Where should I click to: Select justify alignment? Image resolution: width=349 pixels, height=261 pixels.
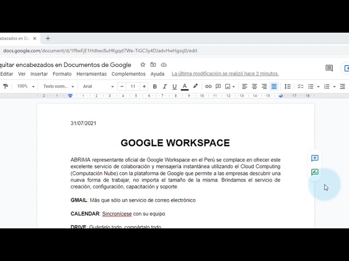(274, 86)
